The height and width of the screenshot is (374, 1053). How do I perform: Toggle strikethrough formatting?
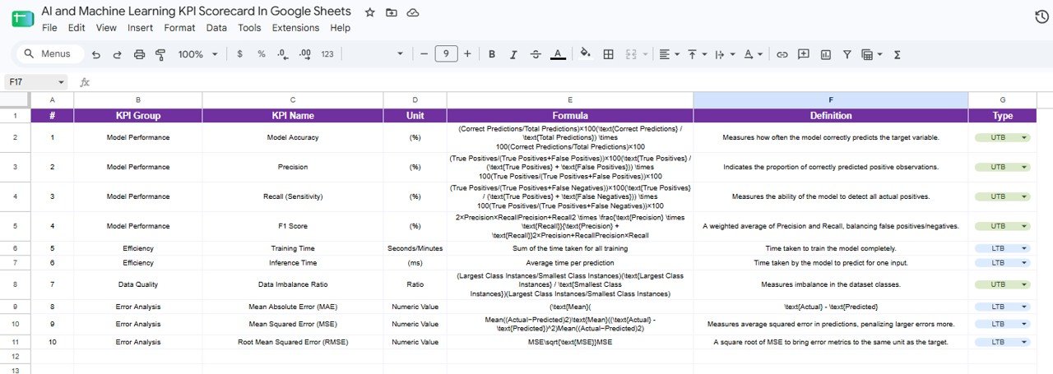(536, 54)
